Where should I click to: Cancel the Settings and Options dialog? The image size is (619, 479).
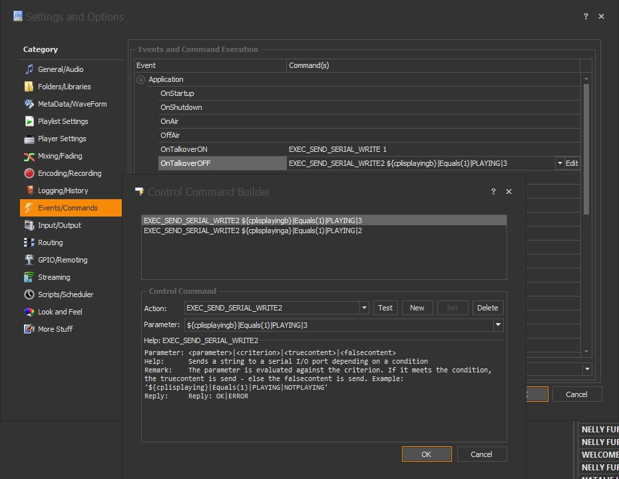pyautogui.click(x=577, y=394)
